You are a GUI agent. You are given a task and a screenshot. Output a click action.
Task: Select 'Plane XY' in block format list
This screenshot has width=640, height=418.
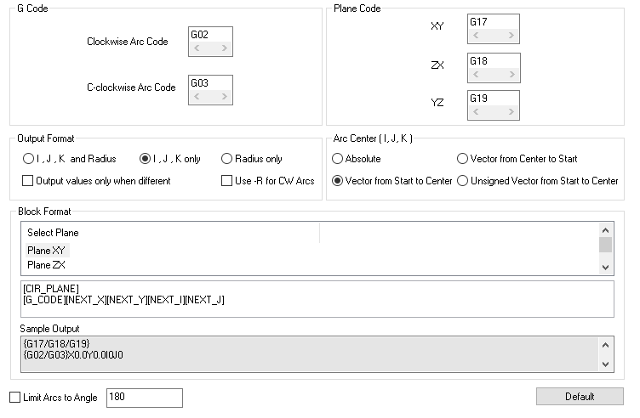click(x=46, y=251)
